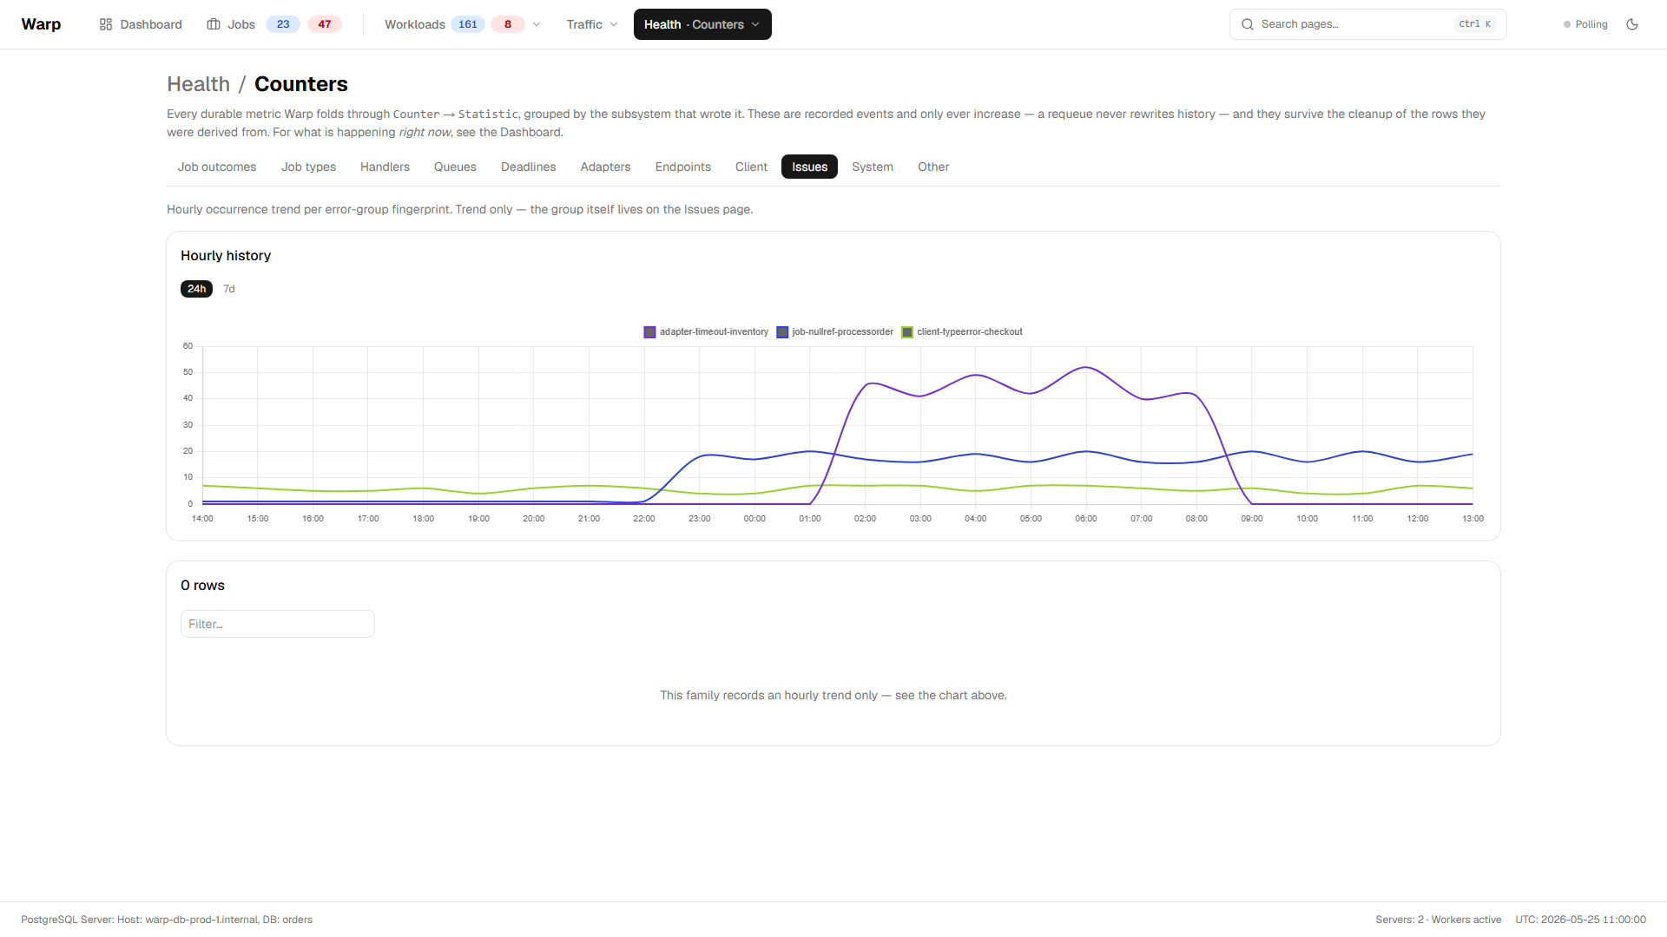The width and height of the screenshot is (1667, 937).
Task: Click the search magnifier icon
Action: click(x=1248, y=24)
